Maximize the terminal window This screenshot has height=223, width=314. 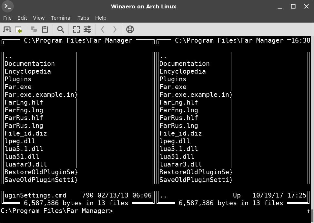[x=293, y=6]
